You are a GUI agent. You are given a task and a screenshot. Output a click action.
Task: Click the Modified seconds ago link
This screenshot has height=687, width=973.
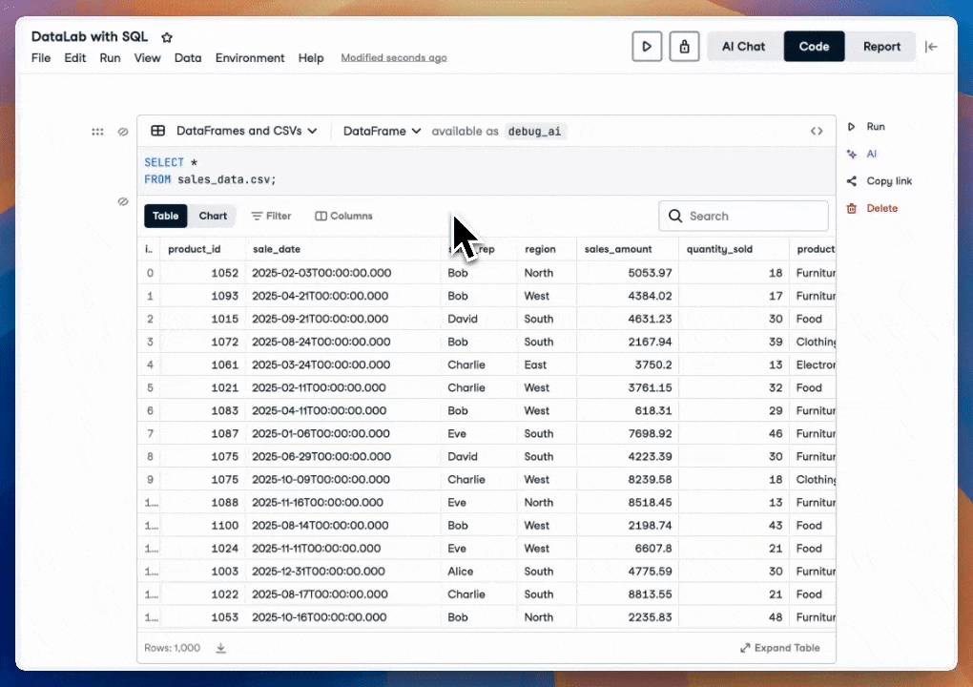393,57
